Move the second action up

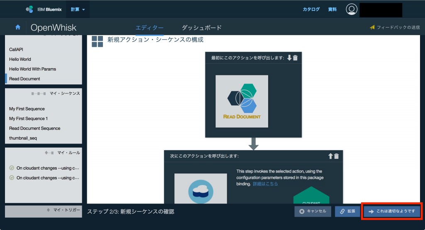point(330,156)
